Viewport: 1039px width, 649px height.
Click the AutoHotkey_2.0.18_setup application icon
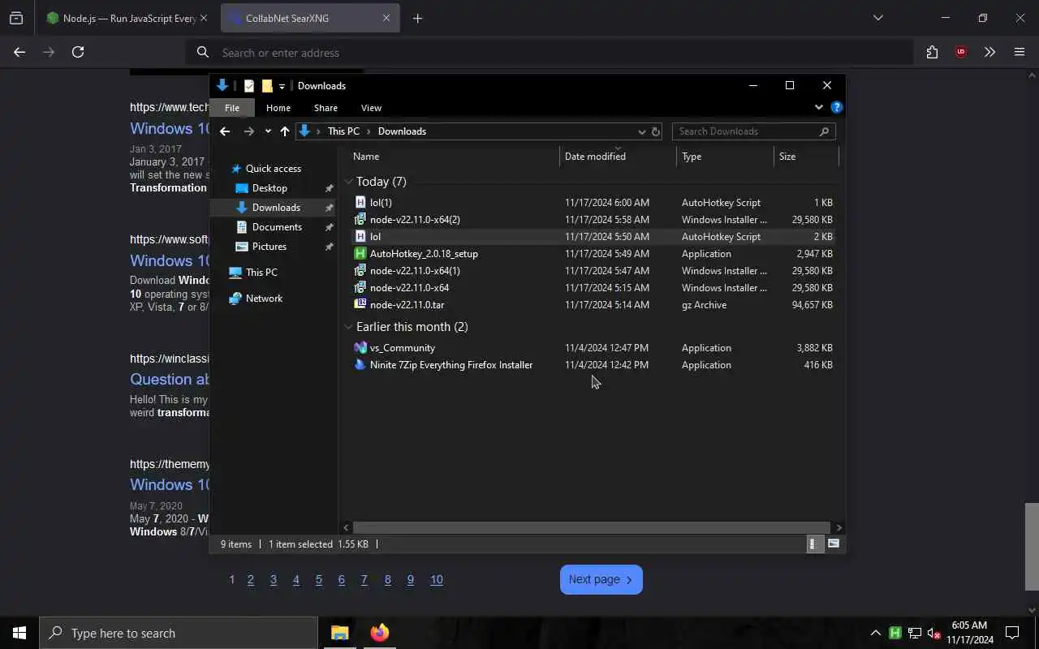click(360, 253)
